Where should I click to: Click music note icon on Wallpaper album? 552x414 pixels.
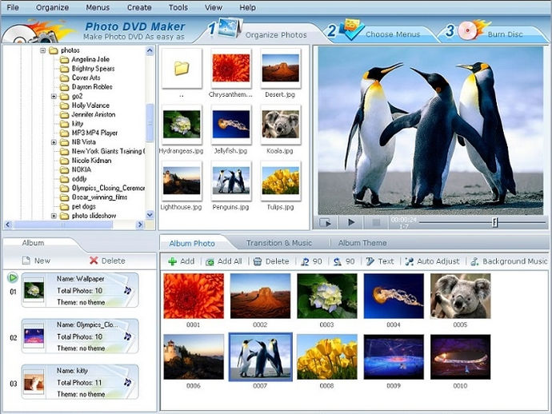[127, 290]
